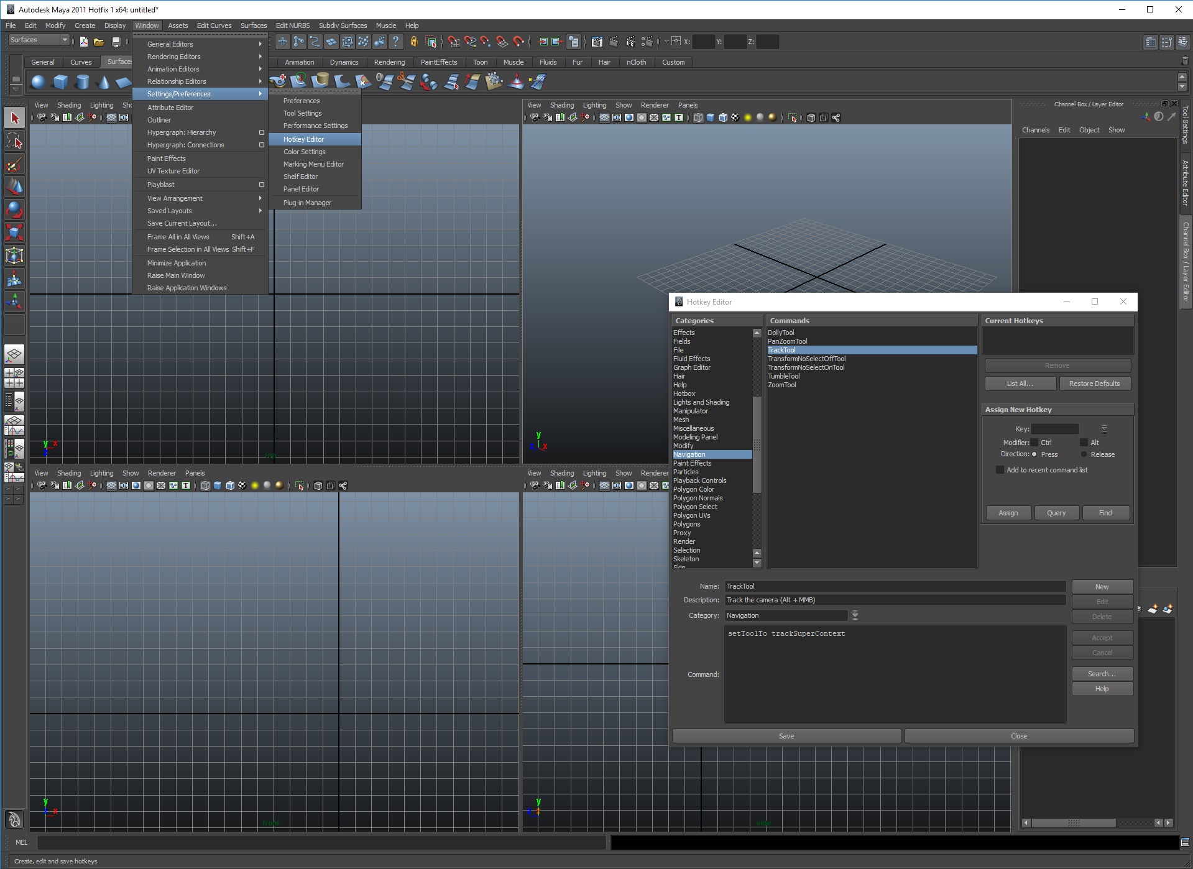Expand the General Editors submenu

pyautogui.click(x=201, y=44)
